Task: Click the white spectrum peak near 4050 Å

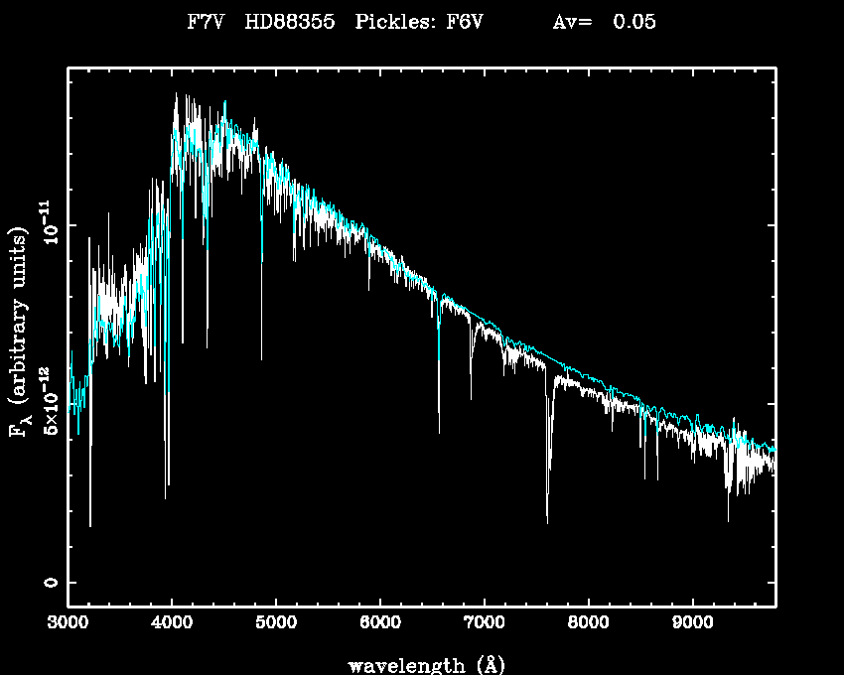Action: (x=177, y=94)
